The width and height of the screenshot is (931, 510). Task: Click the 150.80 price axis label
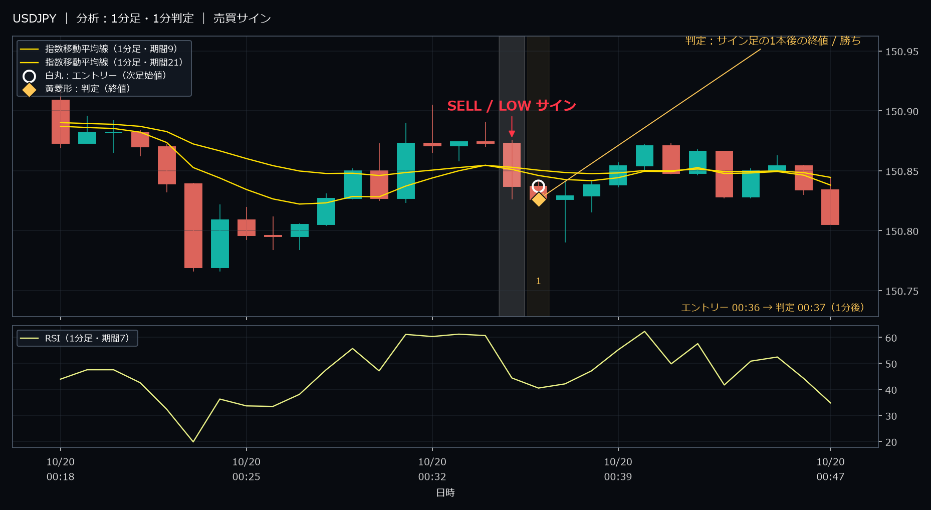pyautogui.click(x=902, y=231)
